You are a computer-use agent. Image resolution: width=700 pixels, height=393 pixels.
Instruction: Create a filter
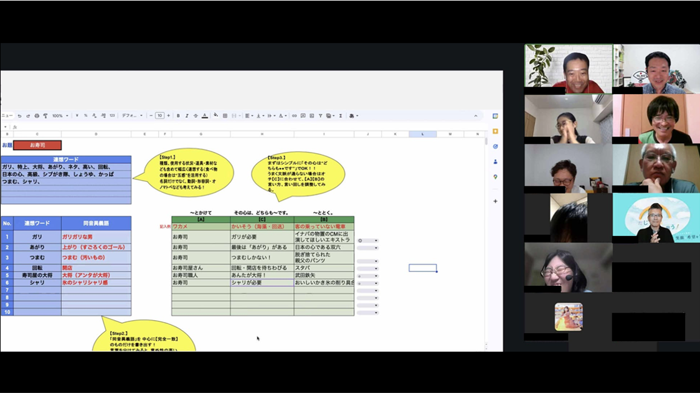pos(320,116)
